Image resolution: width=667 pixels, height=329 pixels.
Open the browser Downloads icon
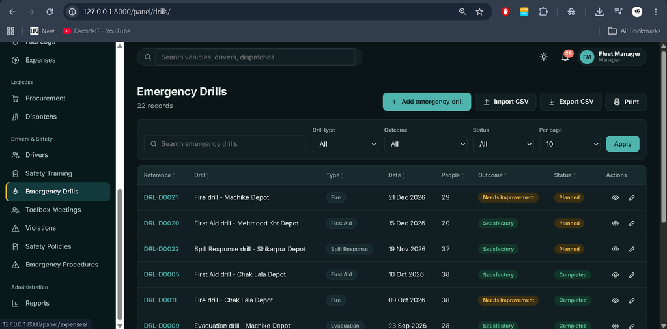[x=599, y=12]
